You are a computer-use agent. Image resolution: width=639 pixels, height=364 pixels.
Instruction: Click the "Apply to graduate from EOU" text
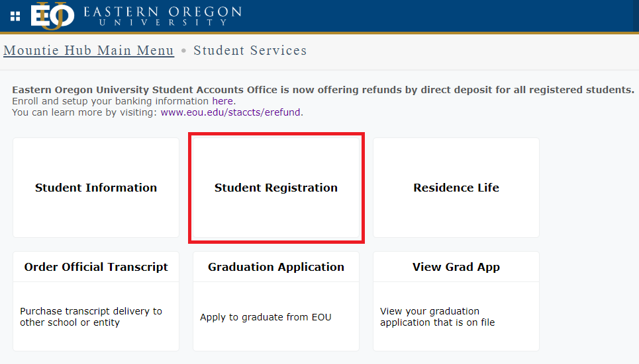[266, 317]
